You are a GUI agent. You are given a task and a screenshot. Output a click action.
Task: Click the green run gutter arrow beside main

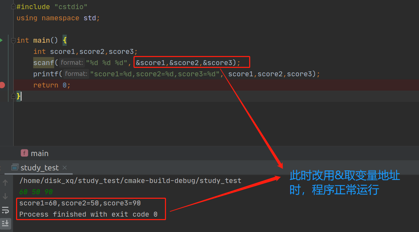(x=1, y=40)
